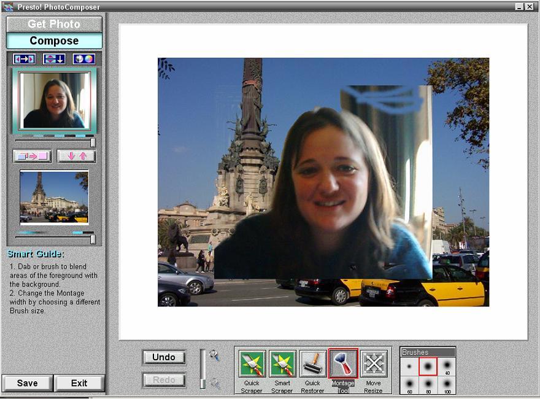Viewport: 540px width, 399px height.
Task: Choose the 100 brush size
Action: click(x=447, y=385)
